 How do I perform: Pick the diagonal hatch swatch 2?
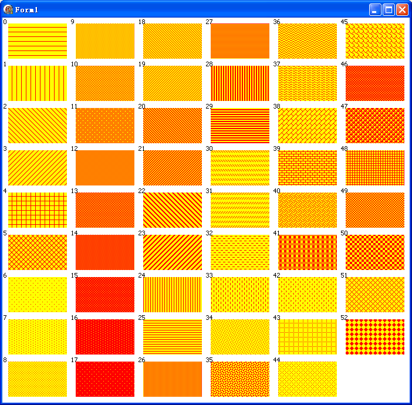tap(38, 126)
